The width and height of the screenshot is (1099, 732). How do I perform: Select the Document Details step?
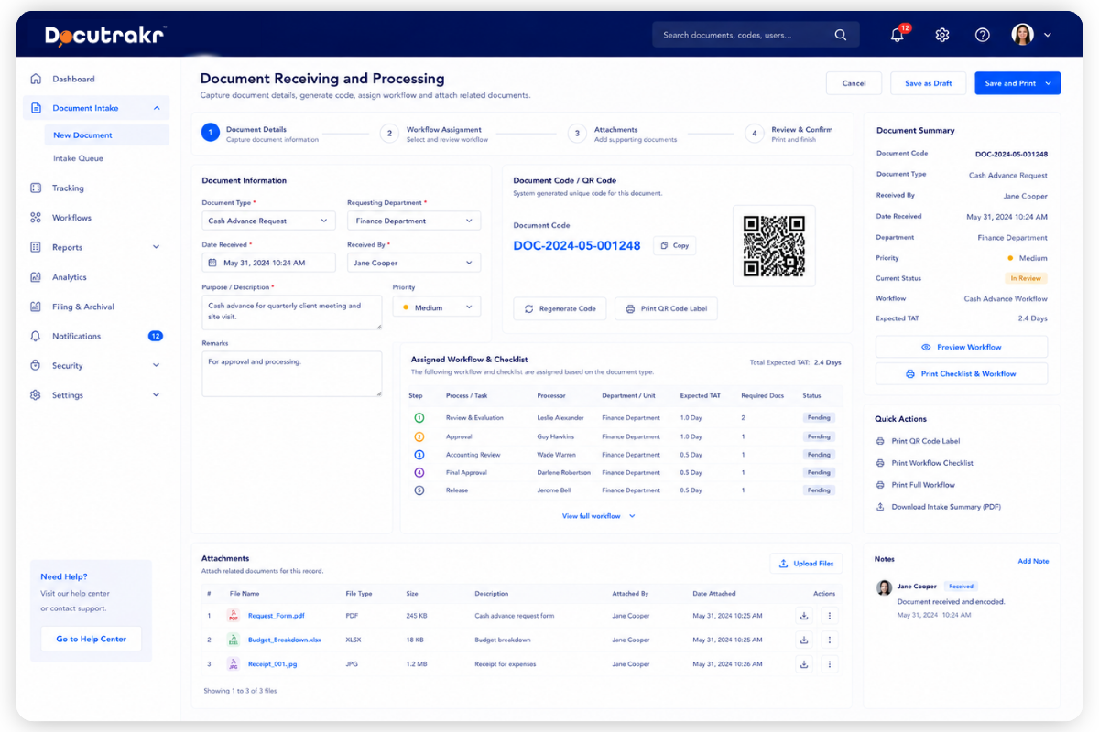(x=260, y=134)
